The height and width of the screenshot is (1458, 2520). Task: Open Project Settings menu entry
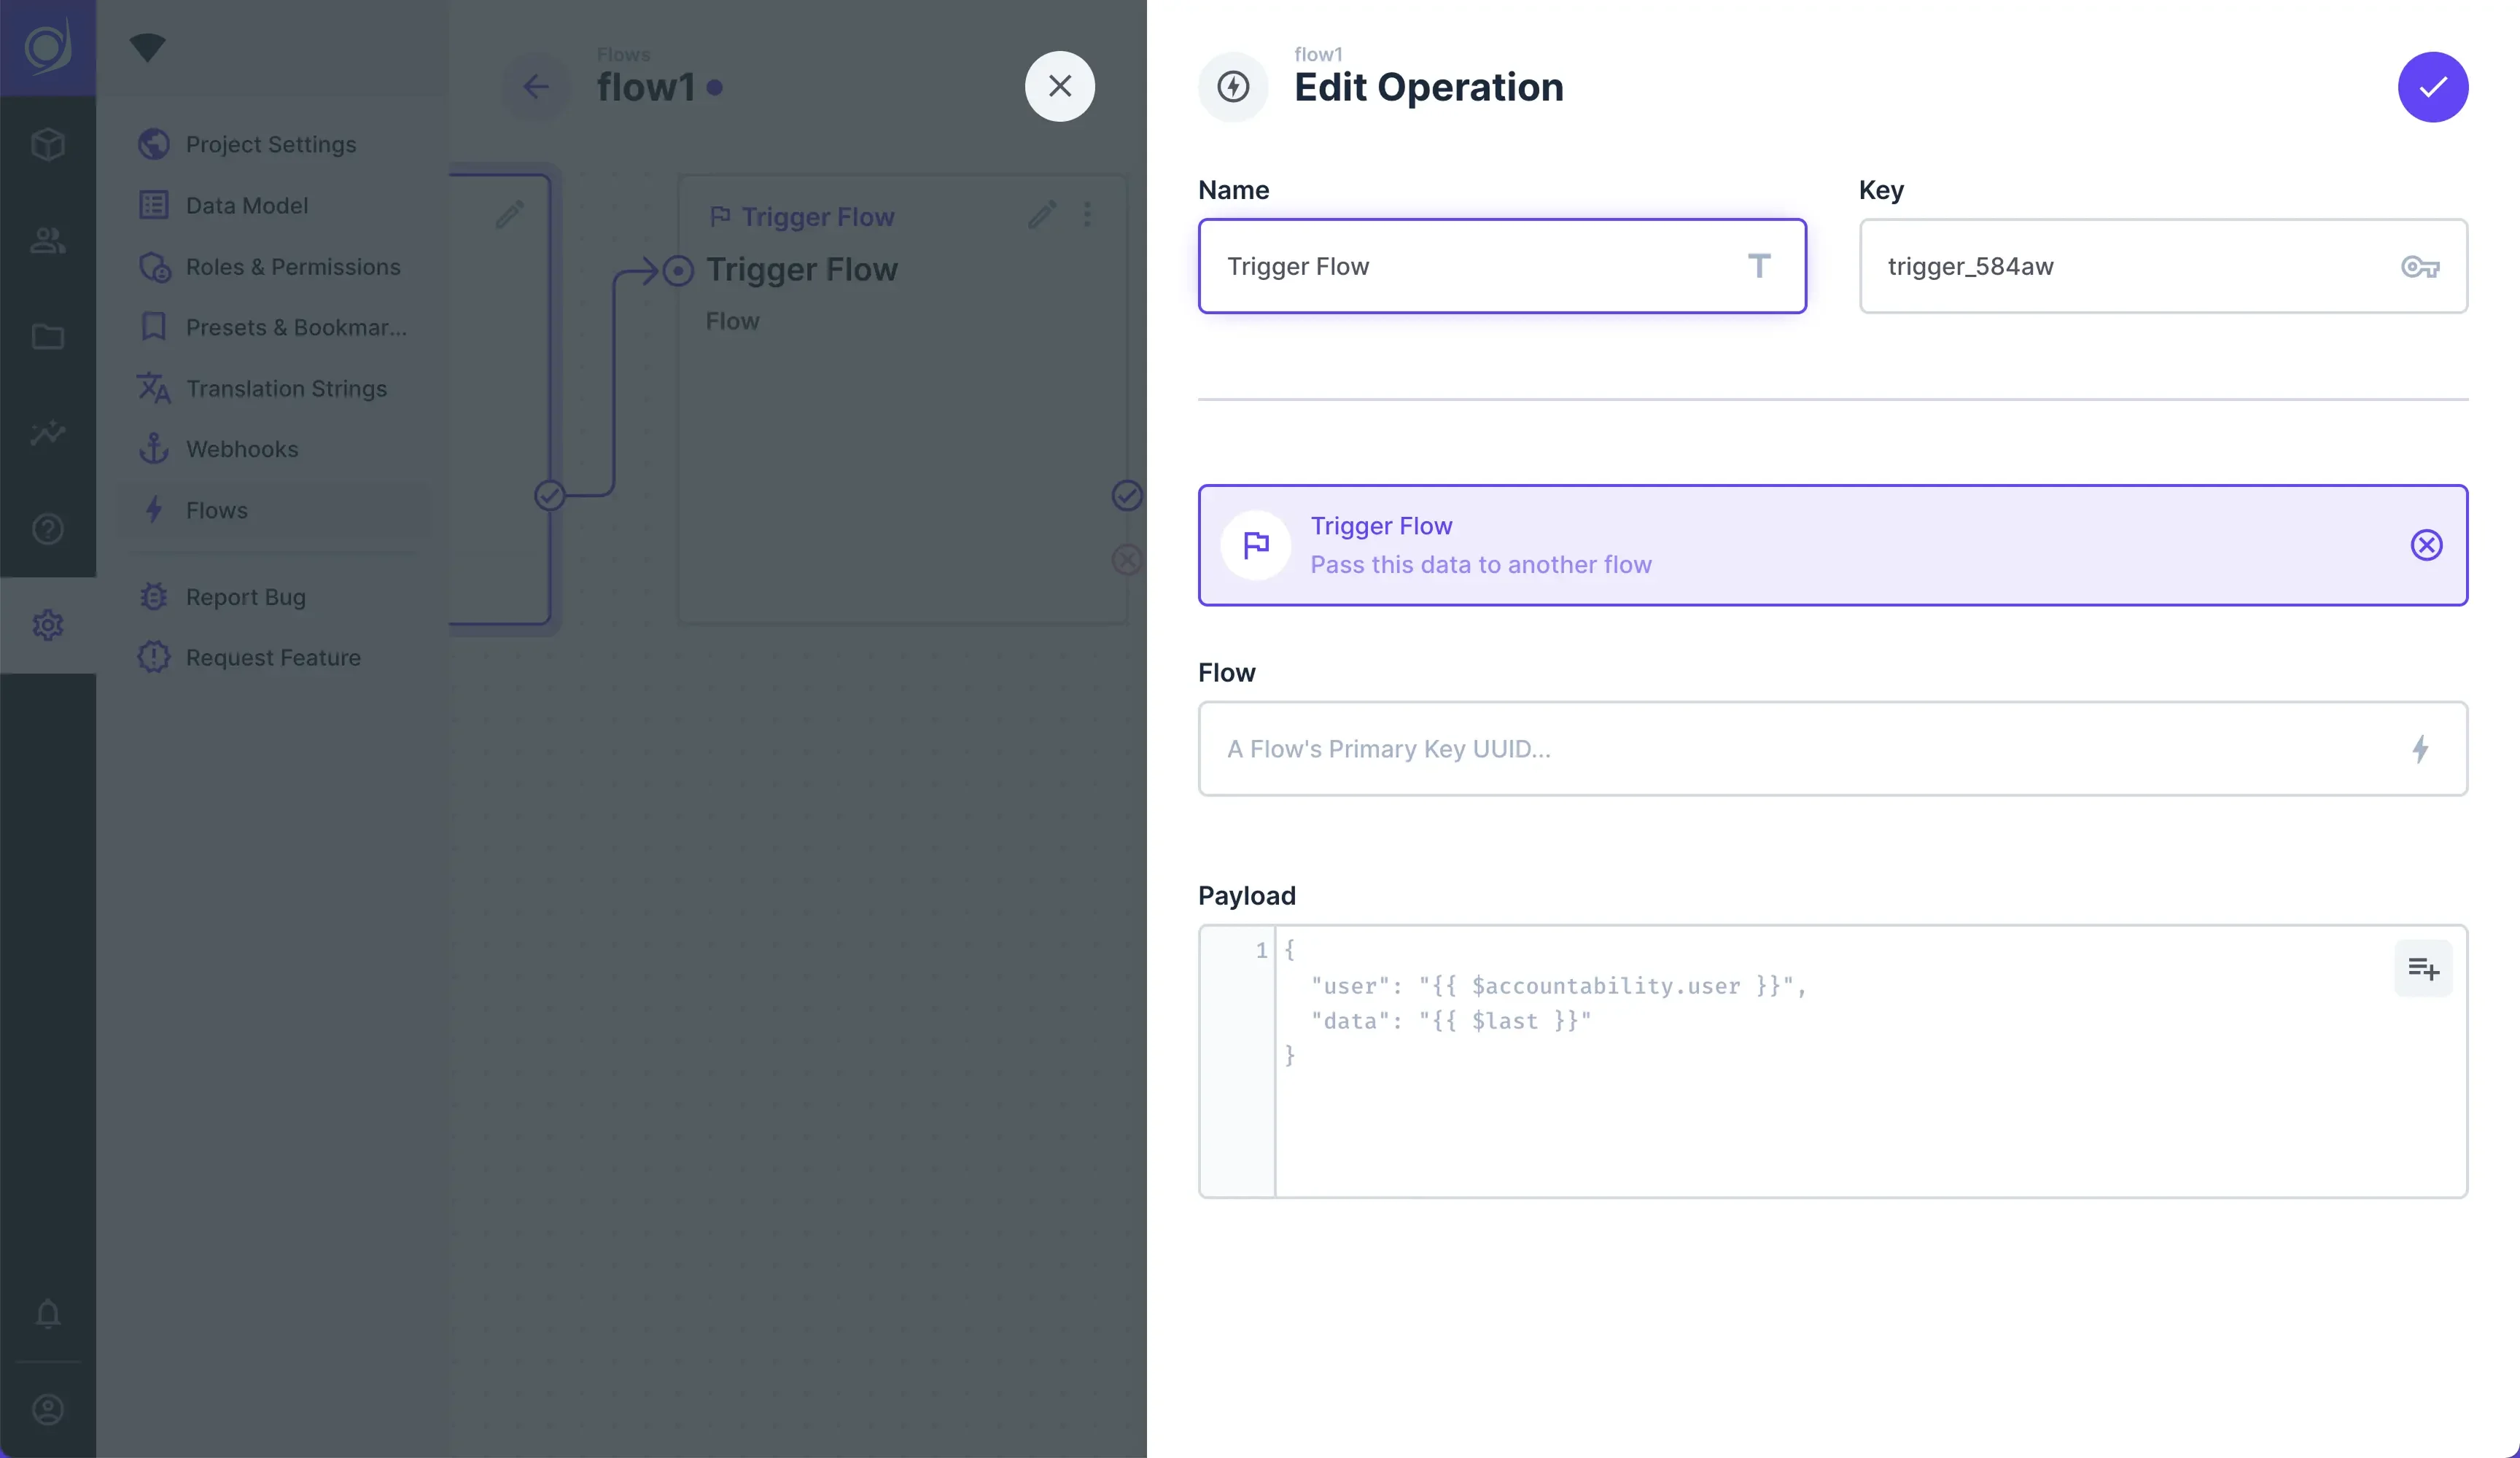[x=270, y=144]
